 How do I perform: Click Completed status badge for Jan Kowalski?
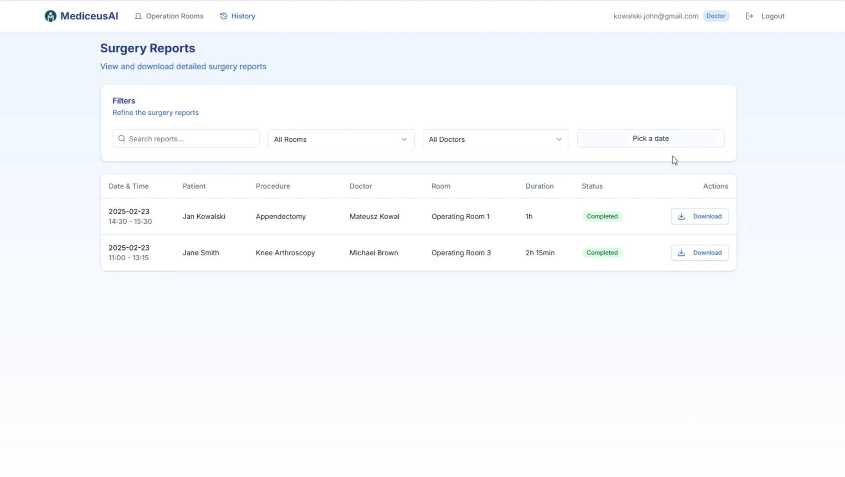(602, 216)
